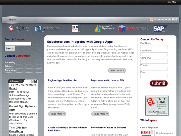Image resolution: width=181 pixels, height=136 pixels.
Task: Click the zoho.com/CRM ad URL
Action: (16, 123)
